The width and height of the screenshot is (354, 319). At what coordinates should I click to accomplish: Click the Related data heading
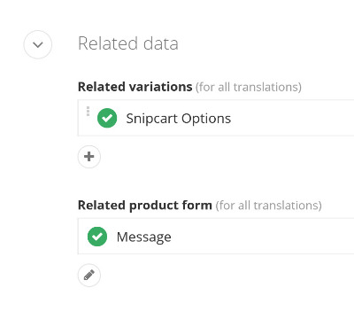(128, 43)
